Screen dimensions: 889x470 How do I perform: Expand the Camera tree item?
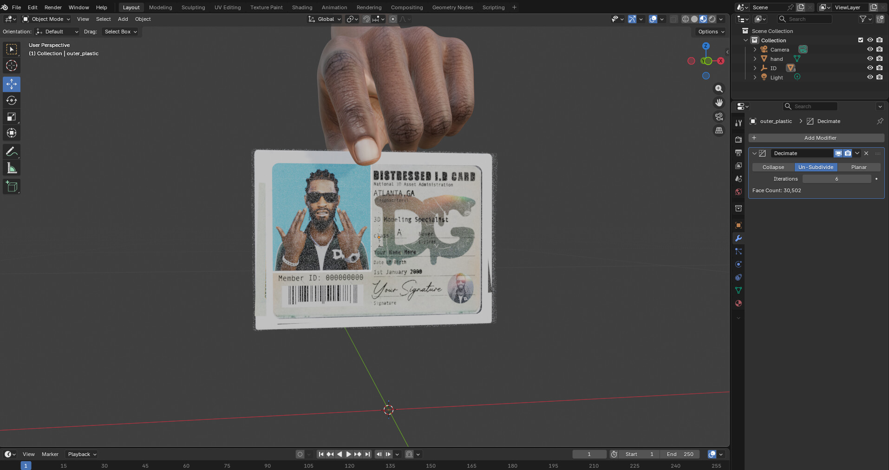(755, 49)
